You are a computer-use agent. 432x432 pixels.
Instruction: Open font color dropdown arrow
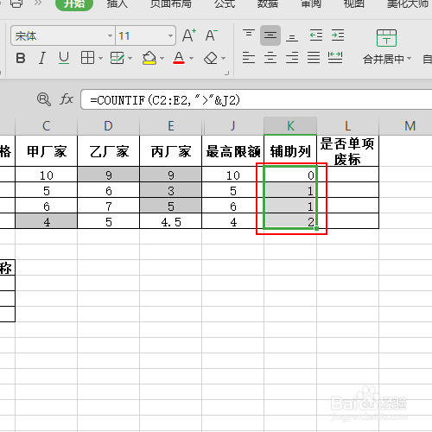(192, 59)
